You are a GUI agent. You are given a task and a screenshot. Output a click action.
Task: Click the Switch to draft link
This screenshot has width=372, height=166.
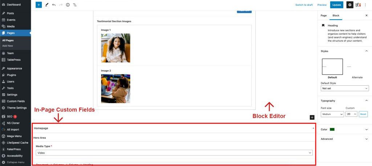coord(304,5)
